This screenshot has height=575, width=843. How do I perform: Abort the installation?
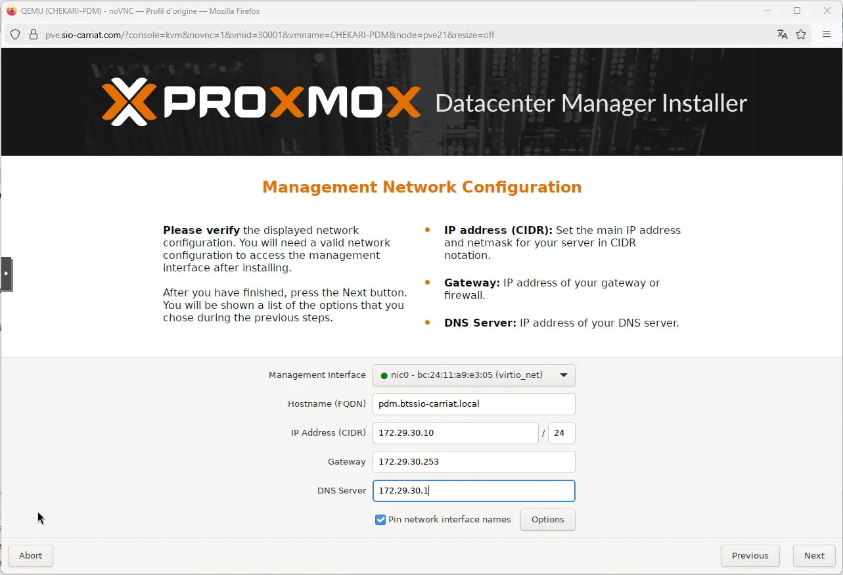coord(30,556)
